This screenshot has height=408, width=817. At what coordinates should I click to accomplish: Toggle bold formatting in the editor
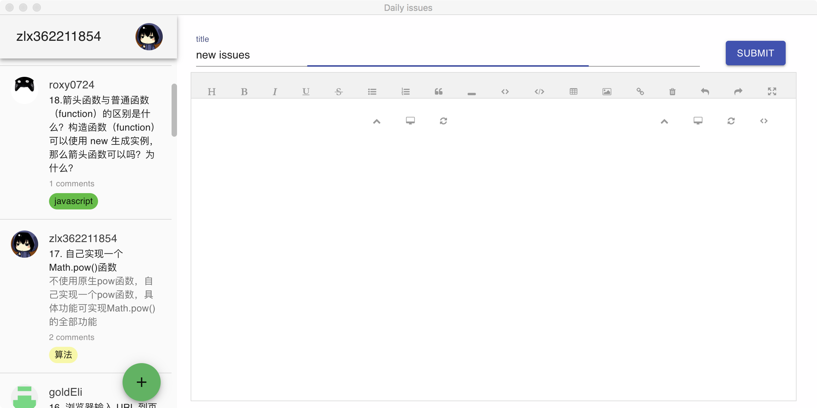[244, 91]
